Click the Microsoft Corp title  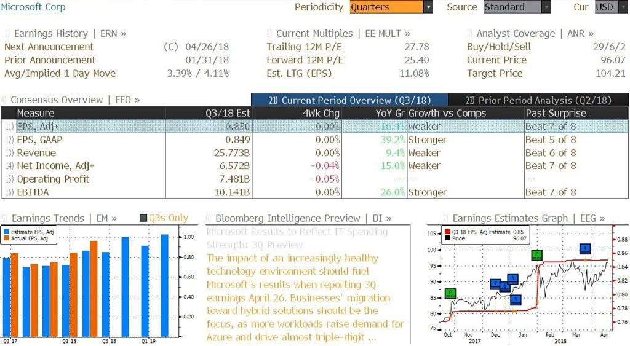[x=33, y=7]
